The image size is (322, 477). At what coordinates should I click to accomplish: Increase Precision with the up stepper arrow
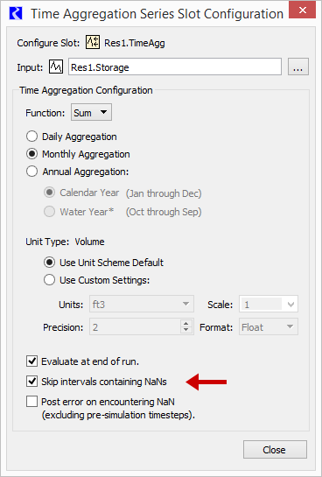[186, 323]
